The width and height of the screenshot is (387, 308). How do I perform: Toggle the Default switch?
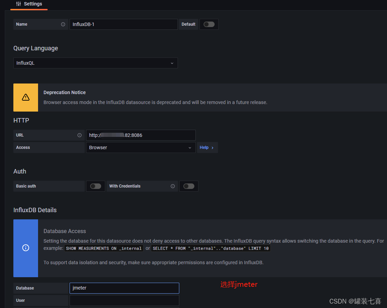coord(209,24)
